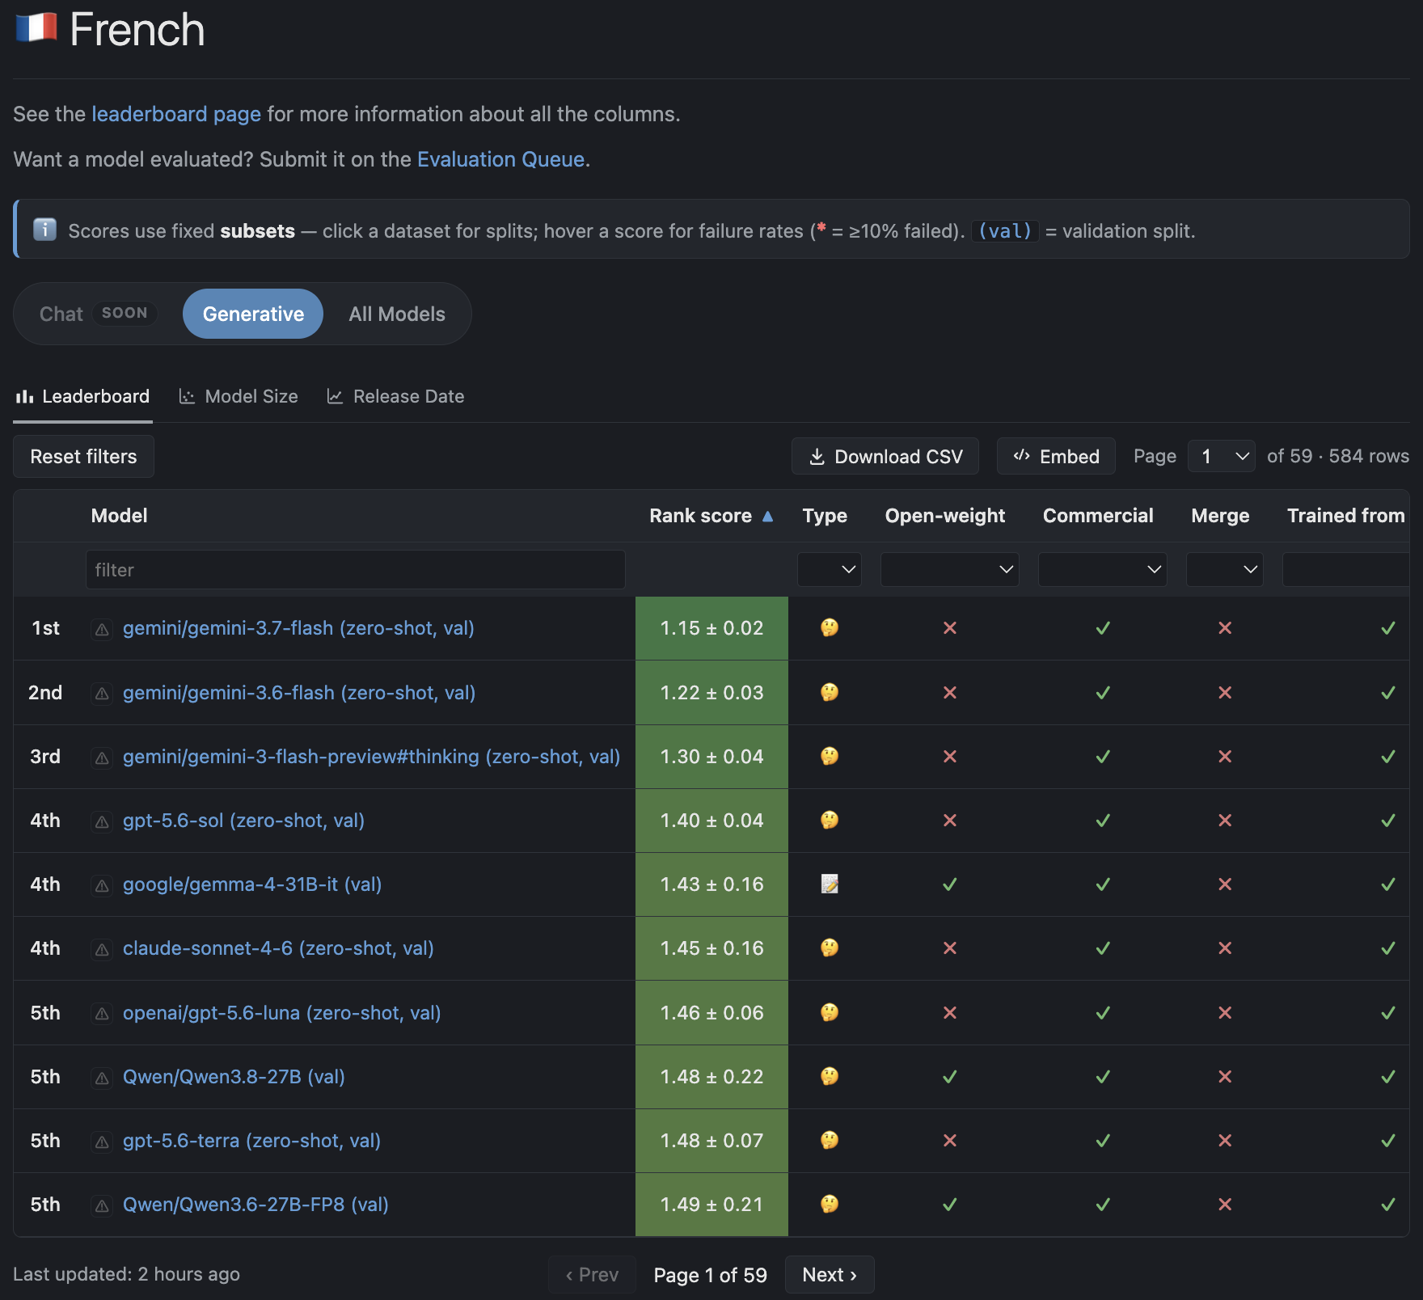This screenshot has height=1300, width=1423.
Task: Click warning icon beside gemini-3.6-flash
Action: 102,694
